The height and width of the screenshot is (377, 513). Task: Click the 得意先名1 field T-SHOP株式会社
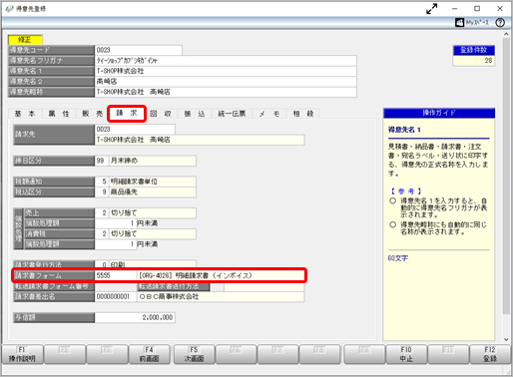(x=226, y=71)
